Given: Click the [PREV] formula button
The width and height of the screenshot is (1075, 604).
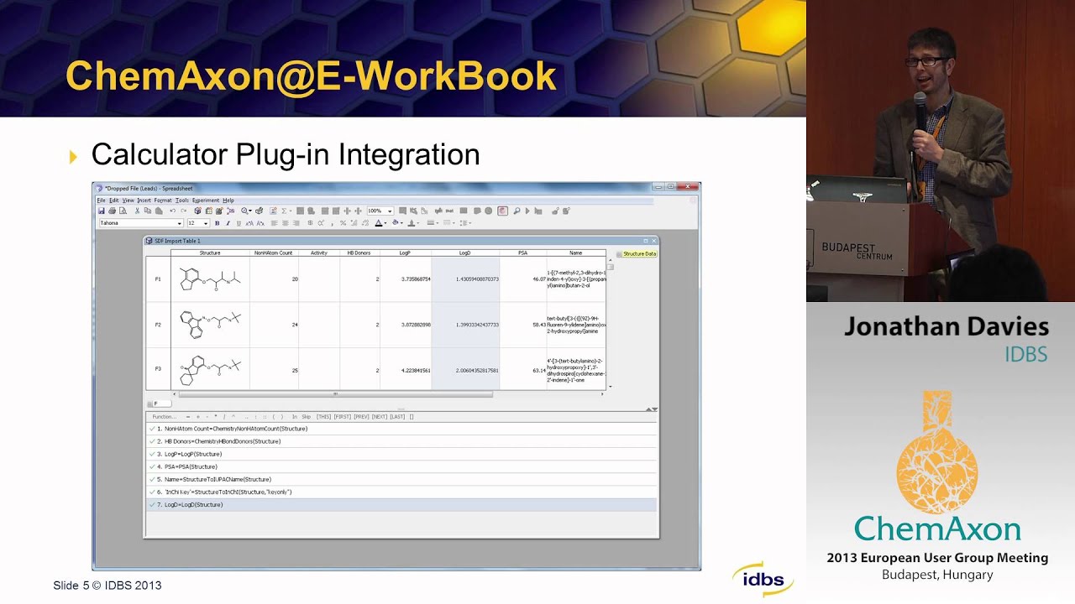Looking at the screenshot, I should coord(361,417).
